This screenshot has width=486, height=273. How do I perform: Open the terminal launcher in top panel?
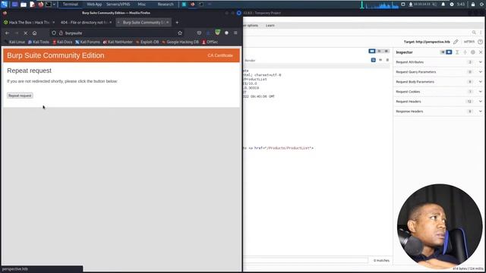[49, 5]
